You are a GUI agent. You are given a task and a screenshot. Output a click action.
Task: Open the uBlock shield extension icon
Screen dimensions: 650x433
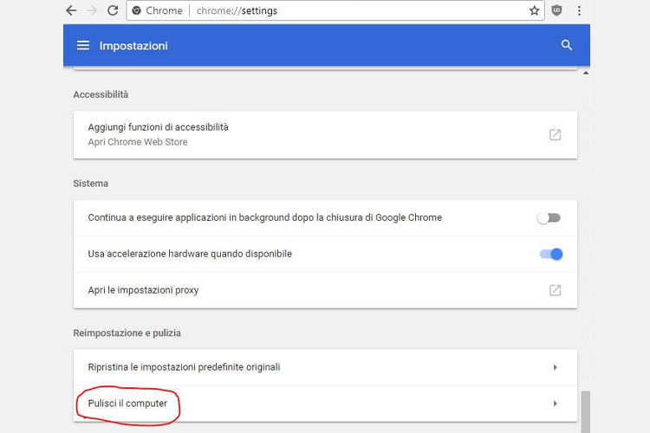556,10
